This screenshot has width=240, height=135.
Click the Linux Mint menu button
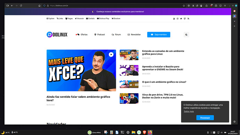click(x=94, y=133)
